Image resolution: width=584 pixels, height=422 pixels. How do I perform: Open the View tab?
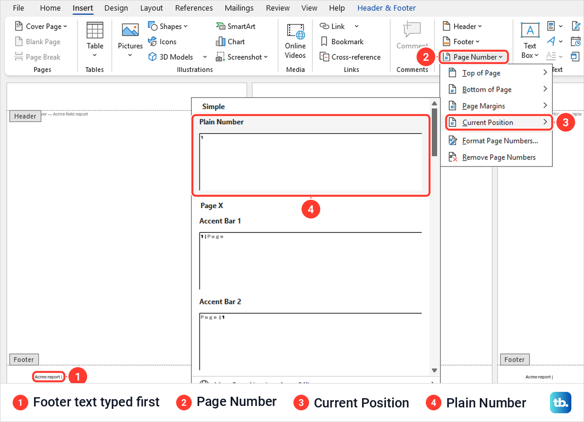[x=310, y=8]
